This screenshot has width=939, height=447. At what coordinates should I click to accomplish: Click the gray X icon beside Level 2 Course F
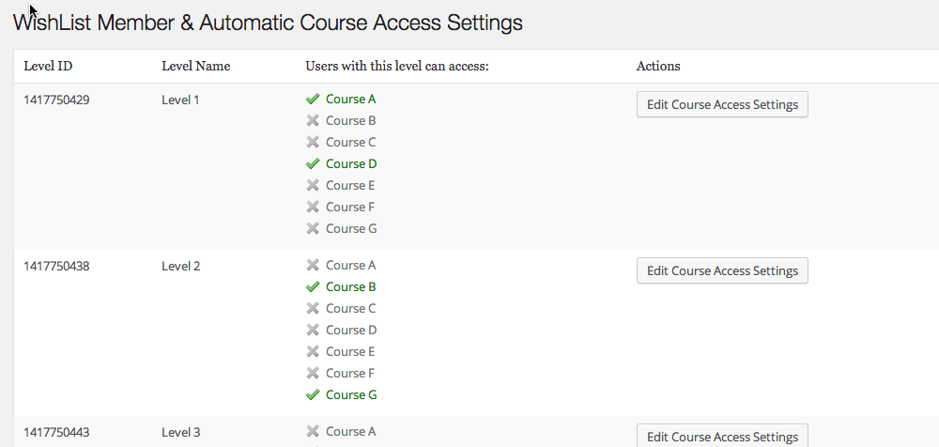(x=313, y=373)
